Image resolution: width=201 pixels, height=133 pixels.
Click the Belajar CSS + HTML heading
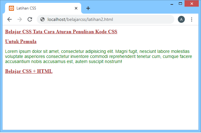[x=29, y=71]
